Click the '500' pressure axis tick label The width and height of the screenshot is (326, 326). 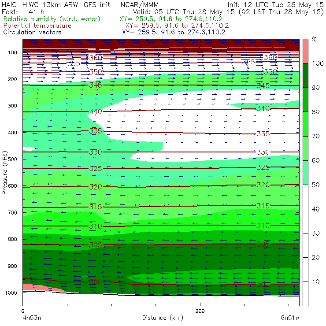(x=12, y=159)
